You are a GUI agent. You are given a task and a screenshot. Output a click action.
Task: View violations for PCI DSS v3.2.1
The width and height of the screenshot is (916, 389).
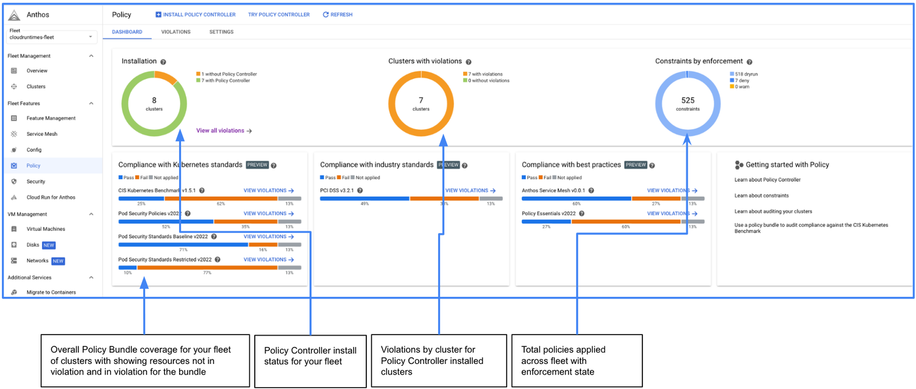pyautogui.click(x=471, y=190)
